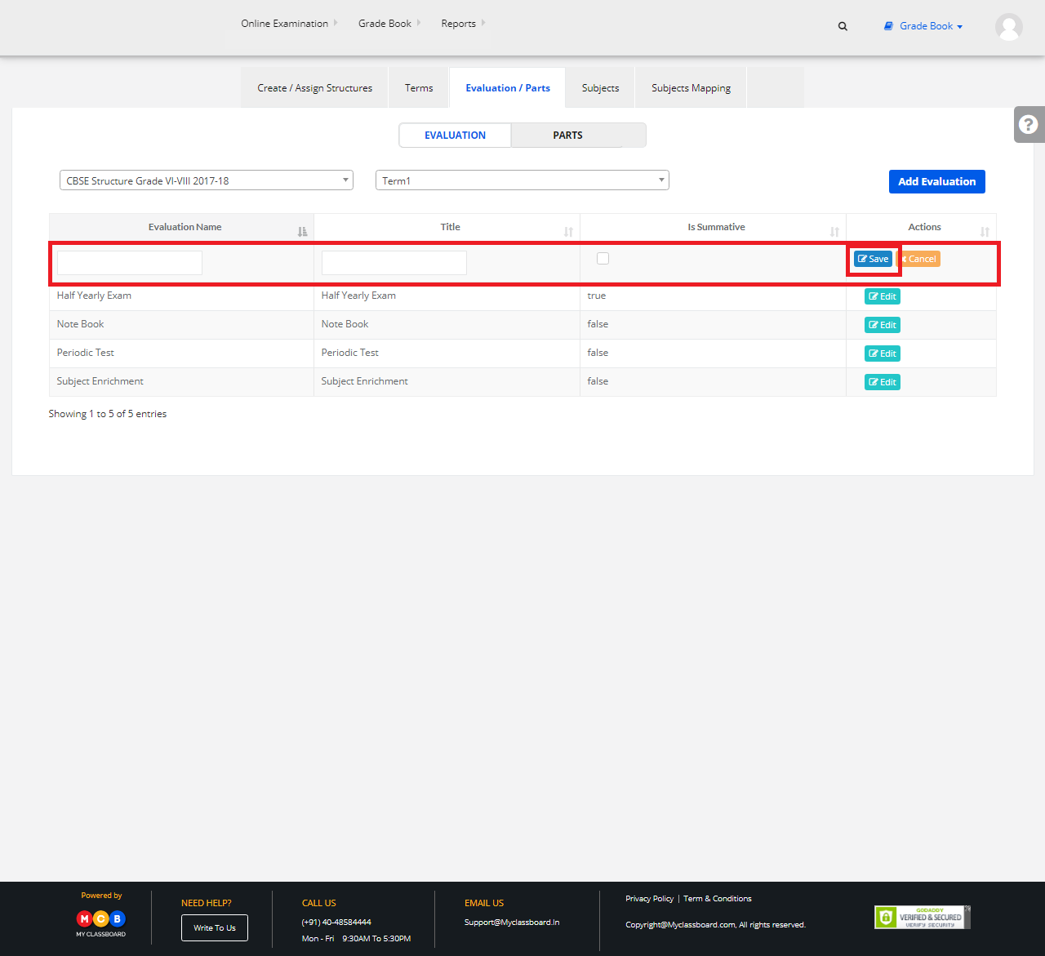Expand the Grade Book module dropdown
1045x956 pixels.
[x=923, y=26]
